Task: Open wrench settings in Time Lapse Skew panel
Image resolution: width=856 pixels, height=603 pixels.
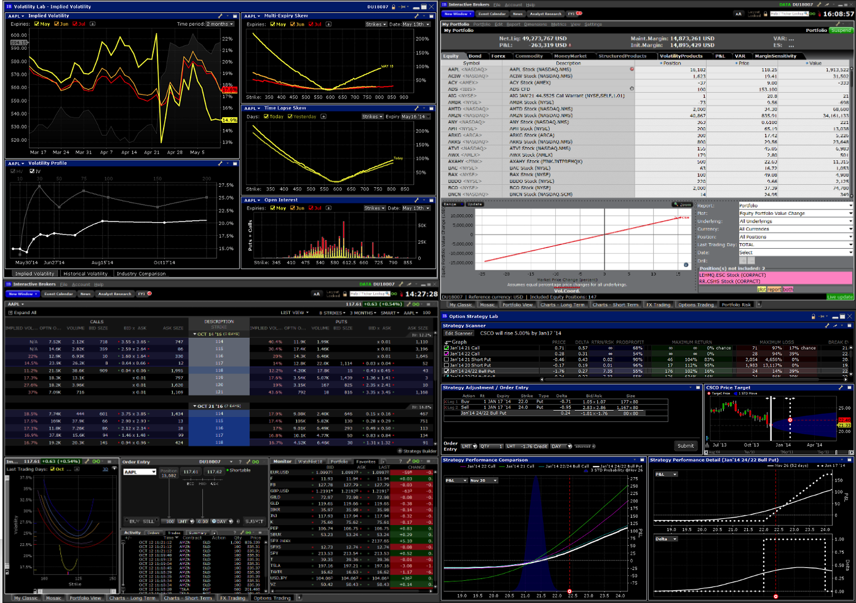Action: 417,108
